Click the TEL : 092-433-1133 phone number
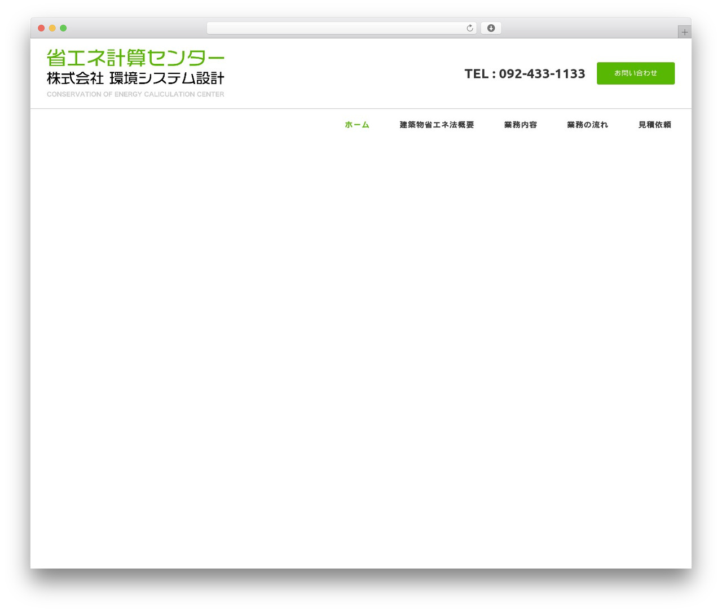722x612 pixels. [x=525, y=74]
